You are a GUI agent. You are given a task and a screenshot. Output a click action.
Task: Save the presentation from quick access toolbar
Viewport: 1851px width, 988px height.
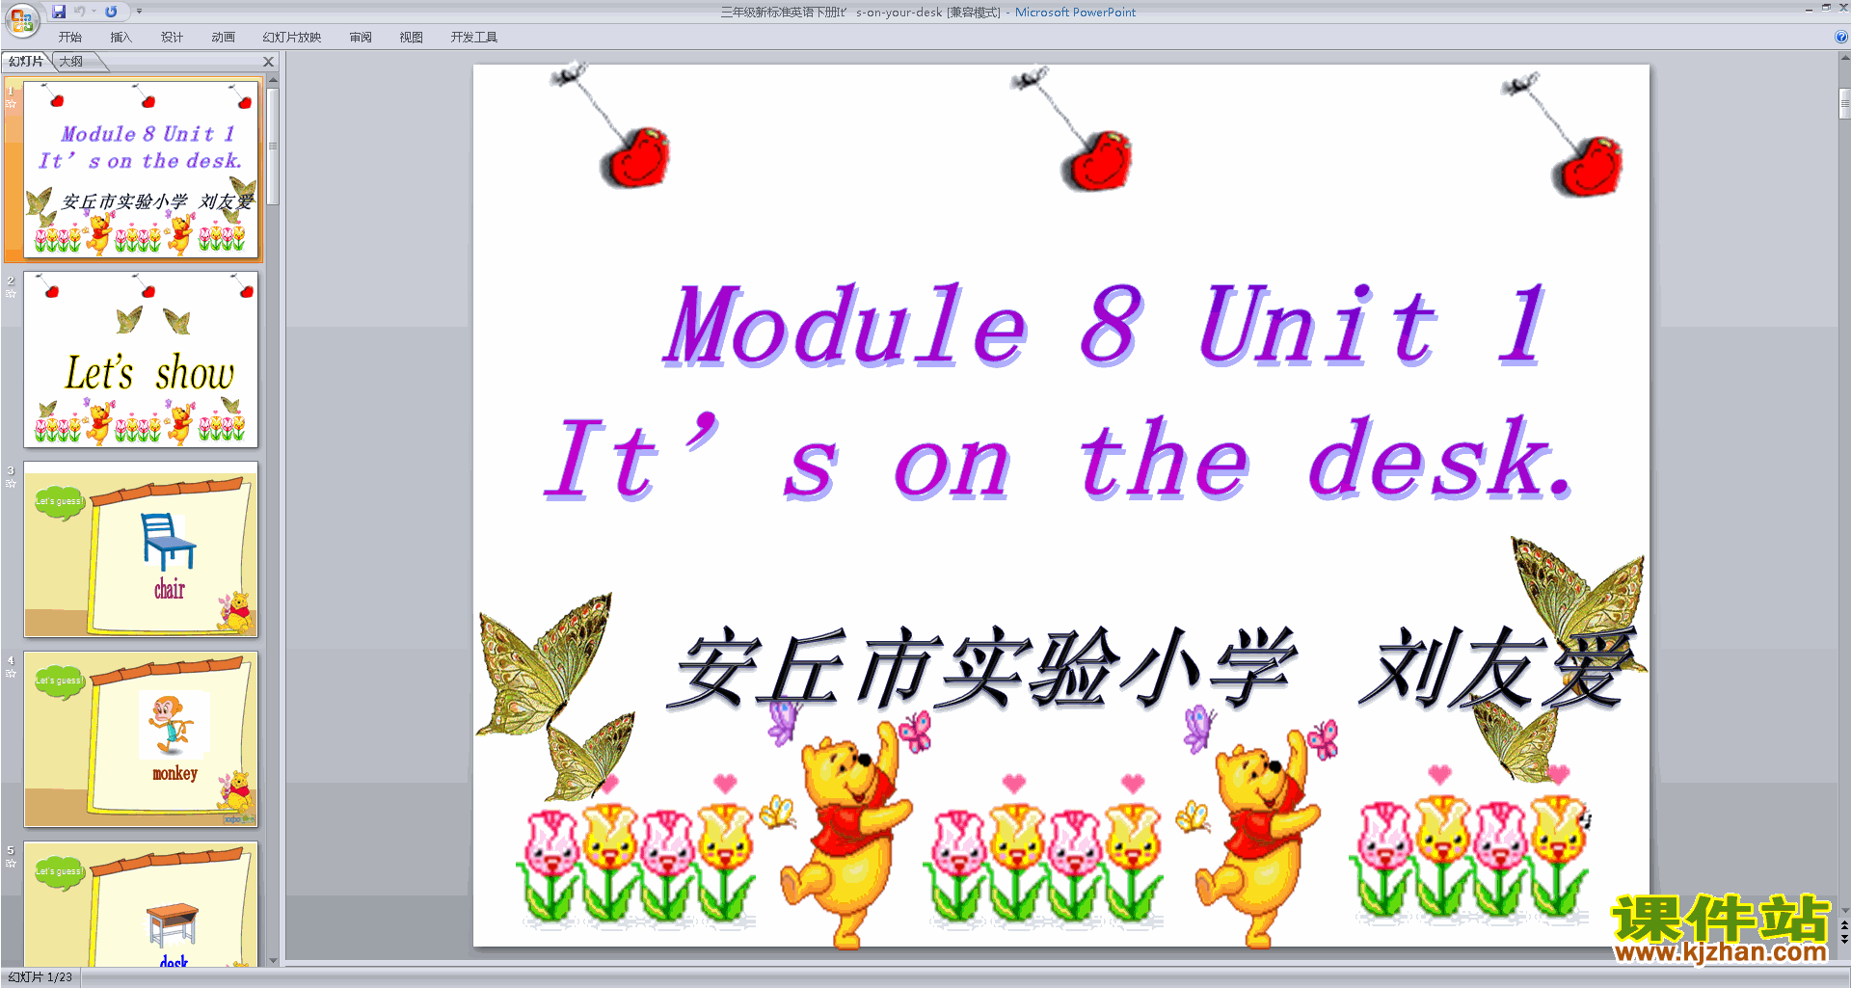[59, 12]
